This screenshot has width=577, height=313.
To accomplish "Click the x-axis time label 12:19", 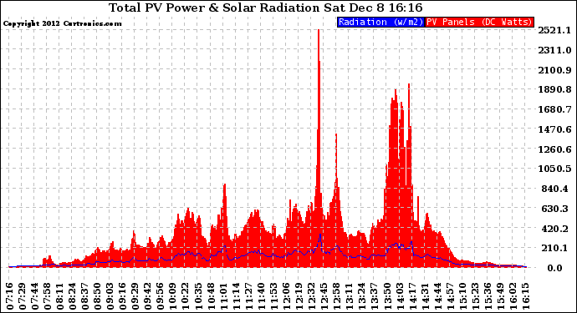I will [299, 295].
